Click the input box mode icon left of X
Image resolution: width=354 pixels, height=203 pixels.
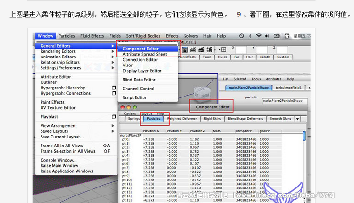224,49
